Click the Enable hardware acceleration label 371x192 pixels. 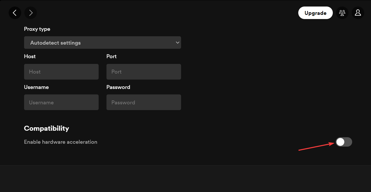(x=60, y=142)
